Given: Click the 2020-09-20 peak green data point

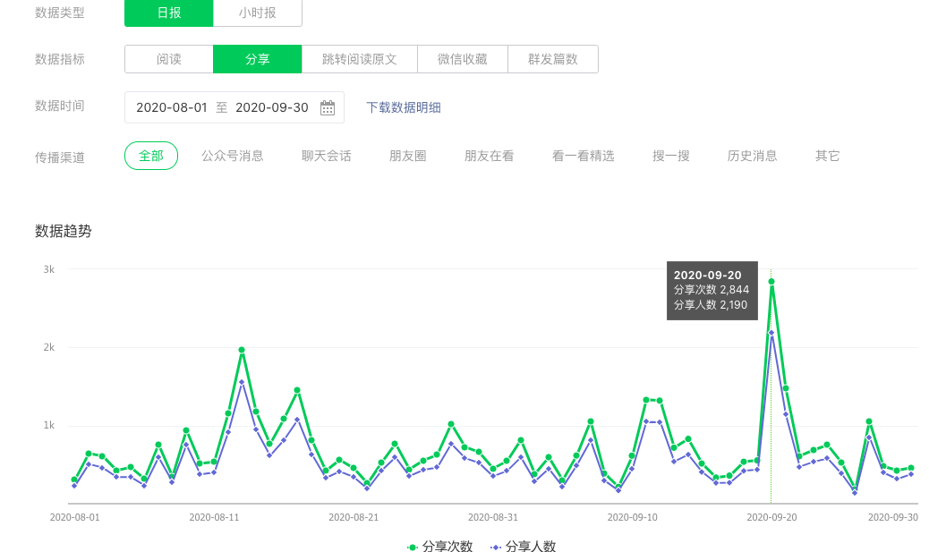Looking at the screenshot, I should pos(771,281).
